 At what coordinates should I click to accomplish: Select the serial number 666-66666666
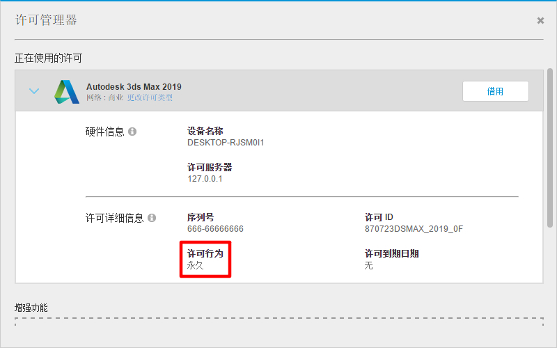pyautogui.click(x=215, y=229)
